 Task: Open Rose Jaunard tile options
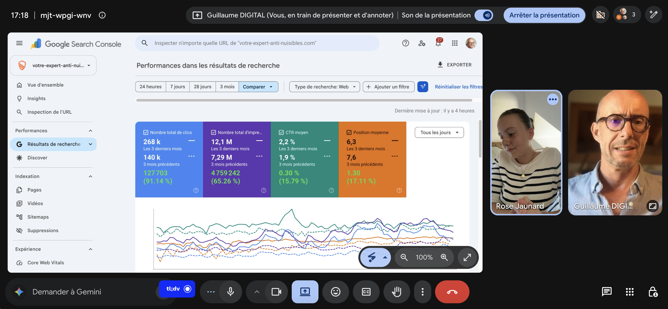553,100
